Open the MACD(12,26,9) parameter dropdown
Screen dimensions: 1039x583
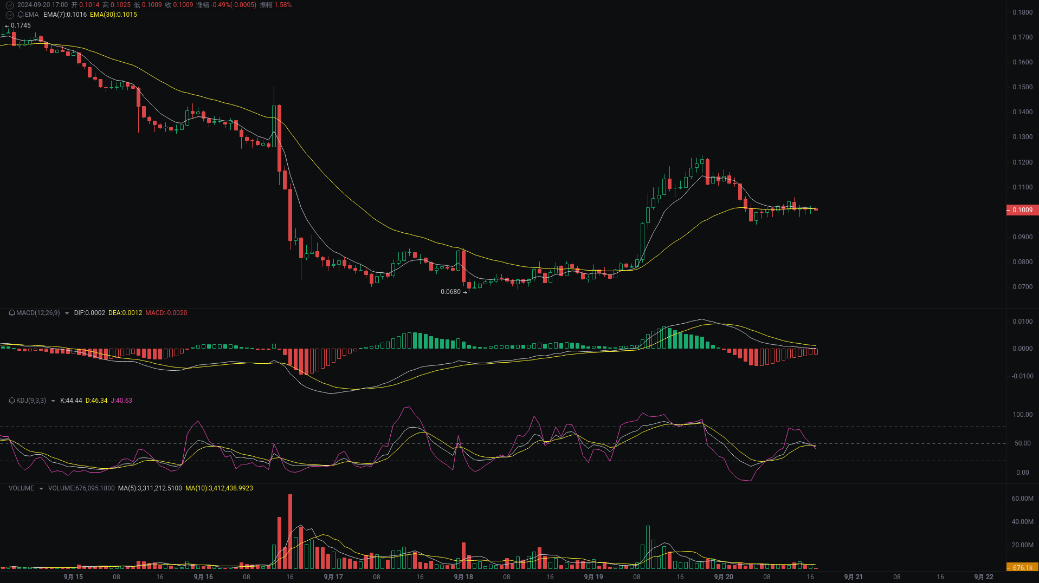click(x=67, y=313)
